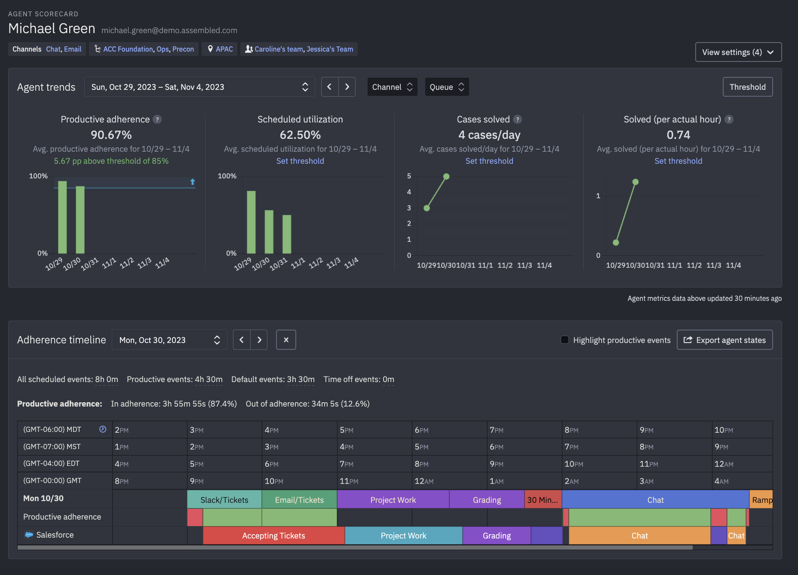Image resolution: width=798 pixels, height=575 pixels.
Task: Open the Agent trends date range selector
Action: tap(199, 87)
